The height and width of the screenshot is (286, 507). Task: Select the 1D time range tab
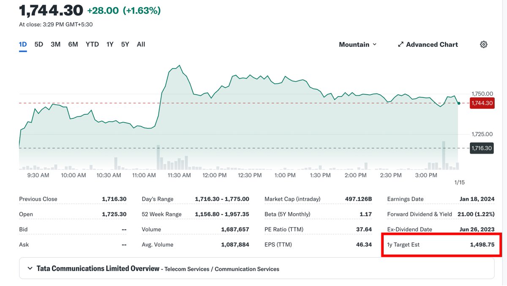(x=23, y=44)
